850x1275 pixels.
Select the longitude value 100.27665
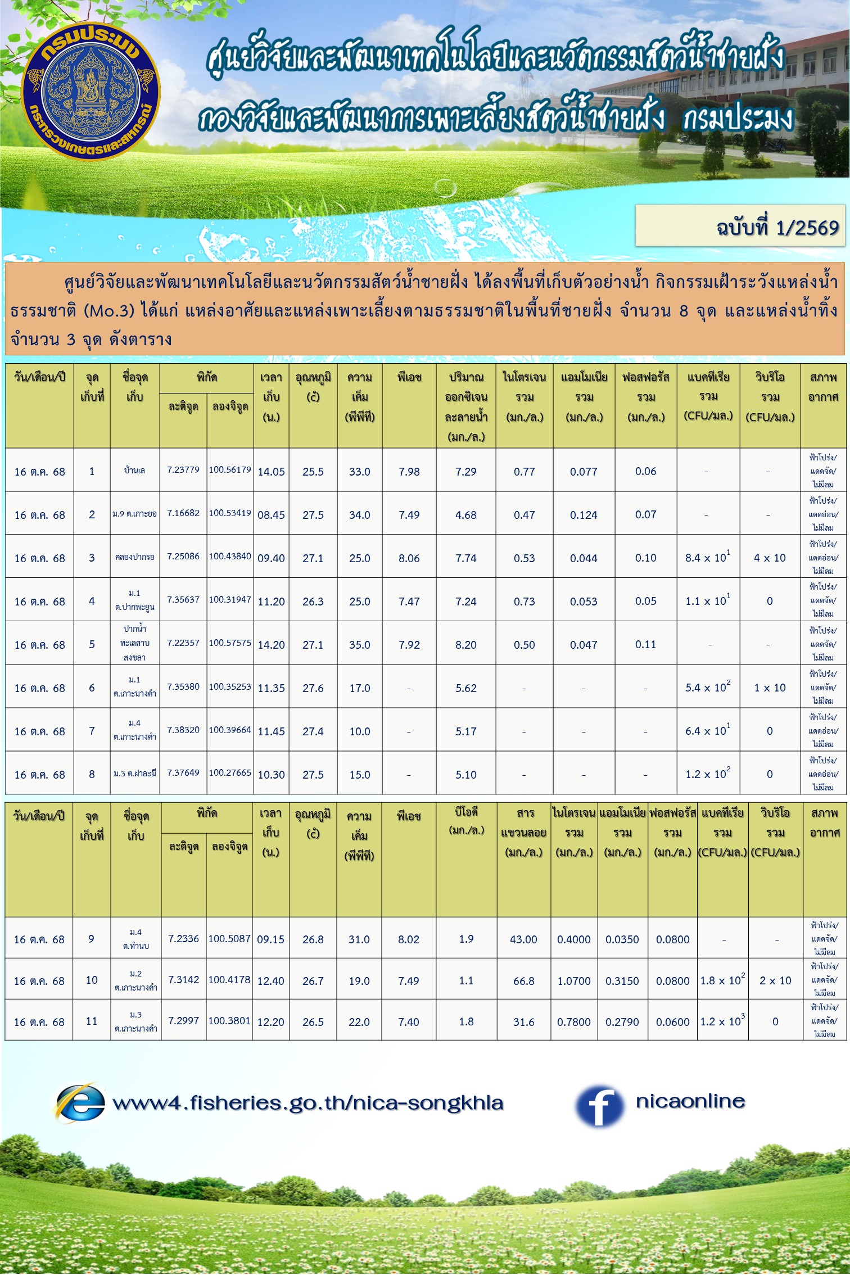tap(230, 773)
